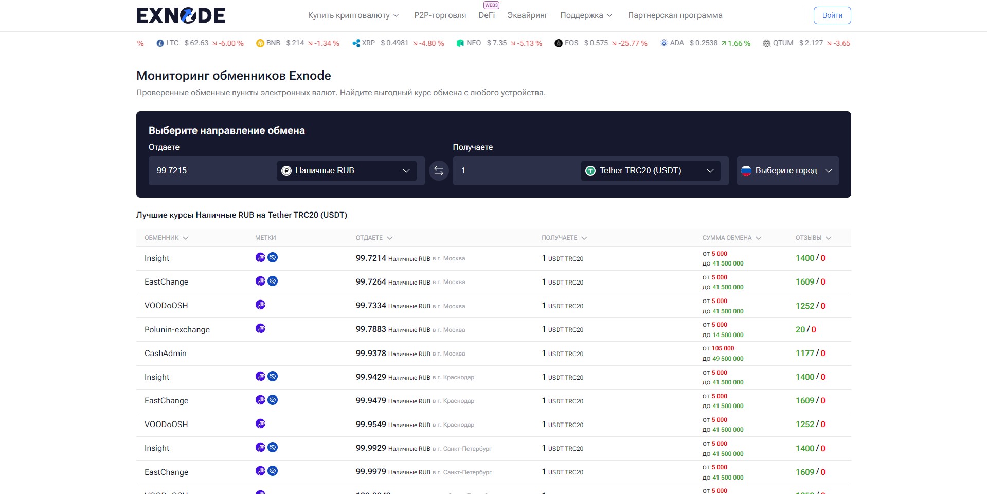This screenshot has height=494, width=987.
Task: Click the EXNODE logo
Action: pyautogui.click(x=181, y=15)
